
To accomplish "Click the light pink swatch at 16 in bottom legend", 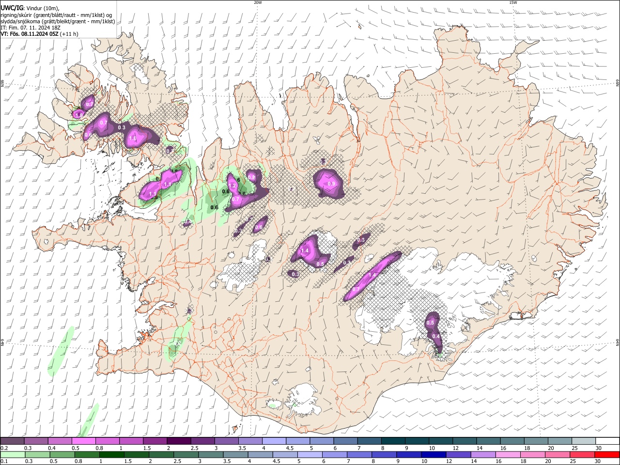I will tap(508, 454).
